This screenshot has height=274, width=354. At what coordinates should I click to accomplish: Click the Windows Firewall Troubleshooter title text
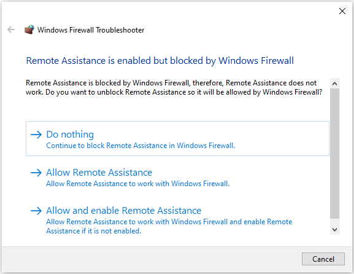click(x=91, y=30)
